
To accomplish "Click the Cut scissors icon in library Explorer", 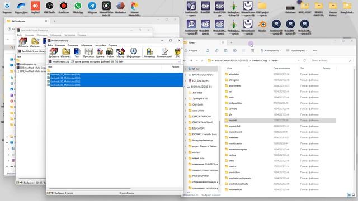I will click(208, 51).
